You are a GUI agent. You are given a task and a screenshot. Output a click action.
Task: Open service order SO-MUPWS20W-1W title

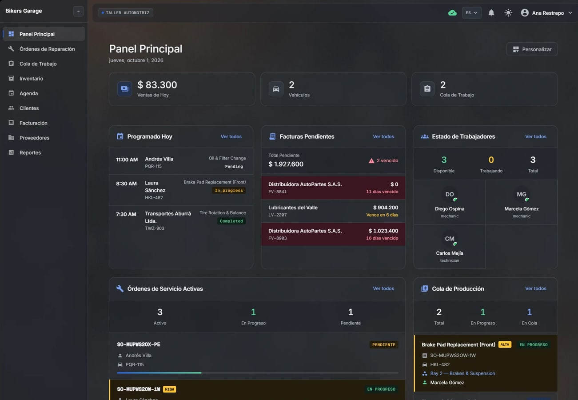pos(139,389)
